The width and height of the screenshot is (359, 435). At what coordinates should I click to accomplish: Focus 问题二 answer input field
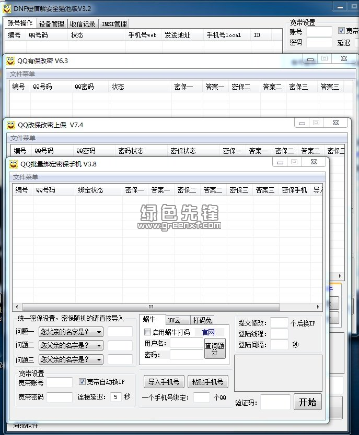[120, 345]
